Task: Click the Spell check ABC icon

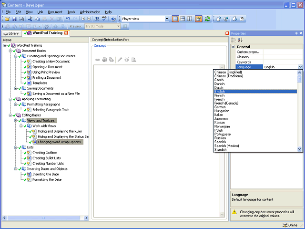Action: [x=104, y=19]
